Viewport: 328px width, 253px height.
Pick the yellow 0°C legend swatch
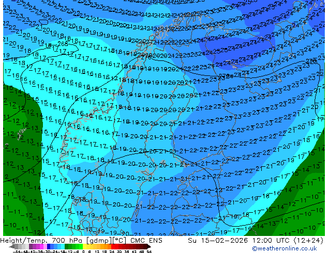84,247
